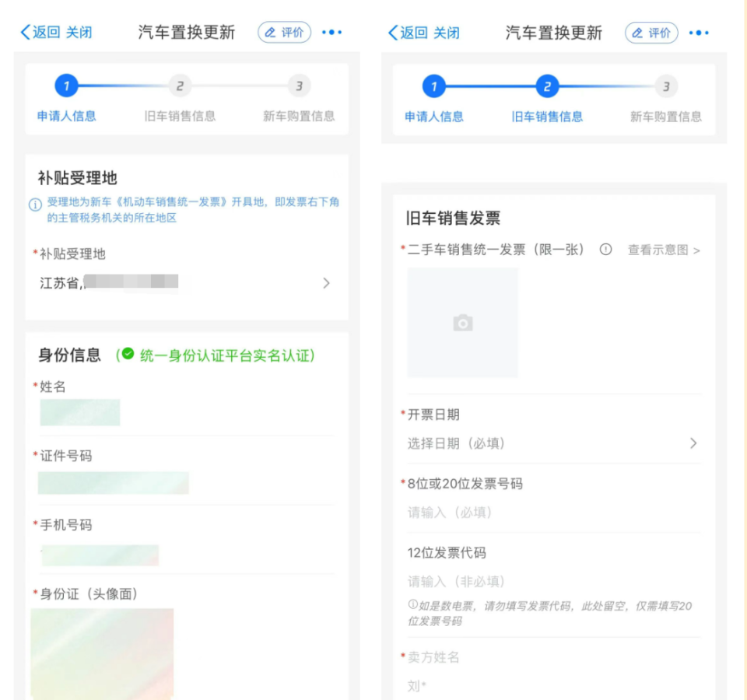Click the info icon beside 受理地 notice
The image size is (747, 700).
pyautogui.click(x=35, y=205)
